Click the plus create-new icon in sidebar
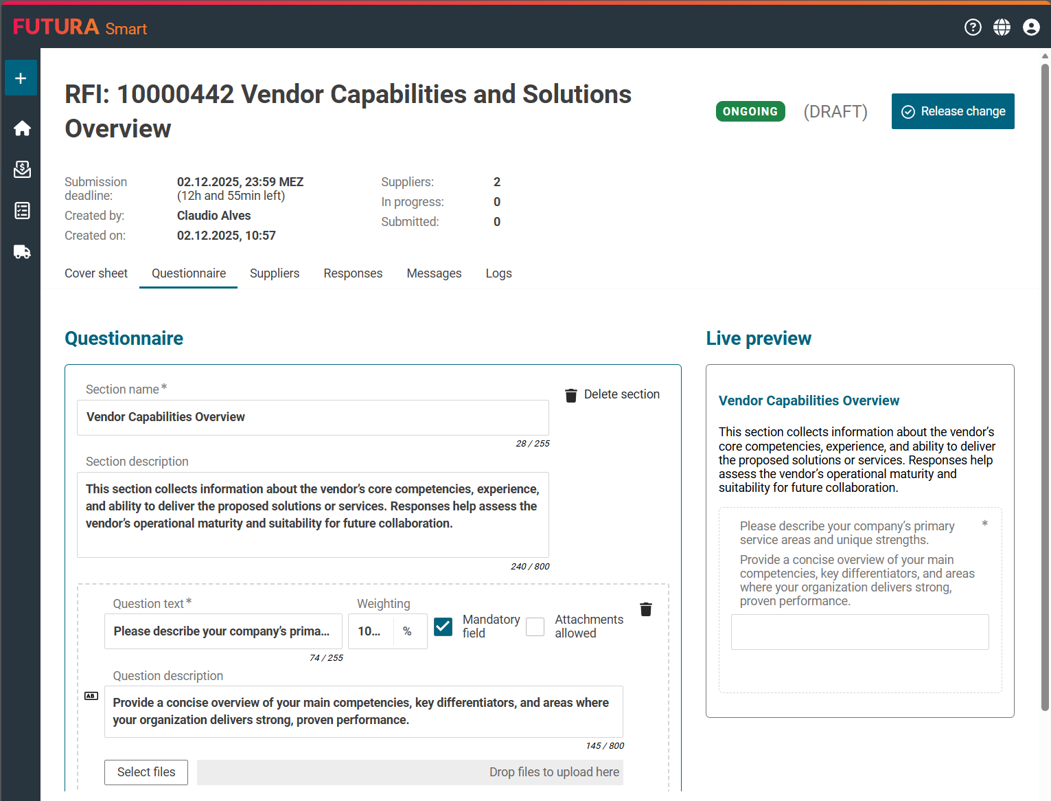Image resolution: width=1051 pixels, height=801 pixels. (x=21, y=78)
